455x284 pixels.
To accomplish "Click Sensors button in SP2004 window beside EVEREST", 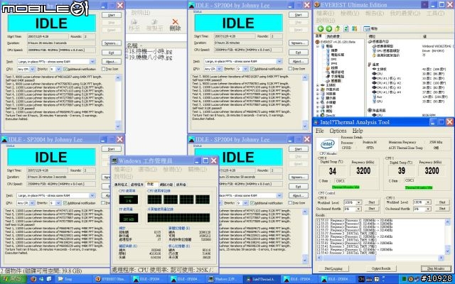I will 298,43.
